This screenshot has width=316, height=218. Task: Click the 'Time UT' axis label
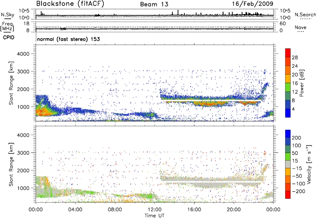click(x=154, y=216)
